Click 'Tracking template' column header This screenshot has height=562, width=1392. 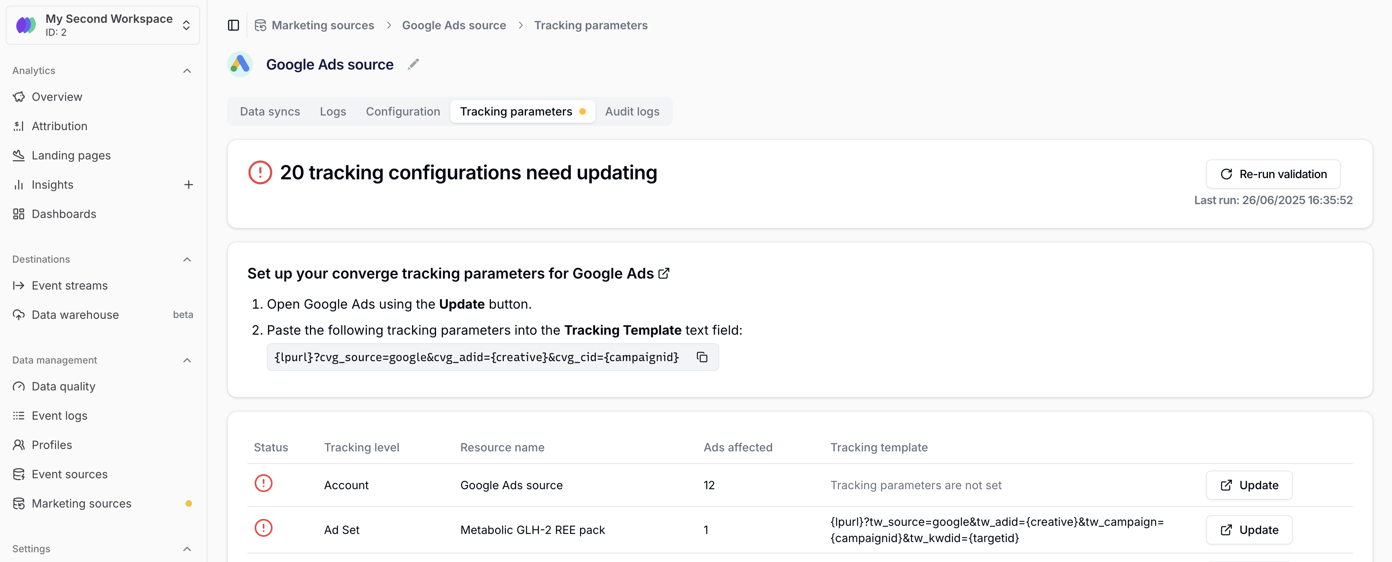[x=879, y=447]
